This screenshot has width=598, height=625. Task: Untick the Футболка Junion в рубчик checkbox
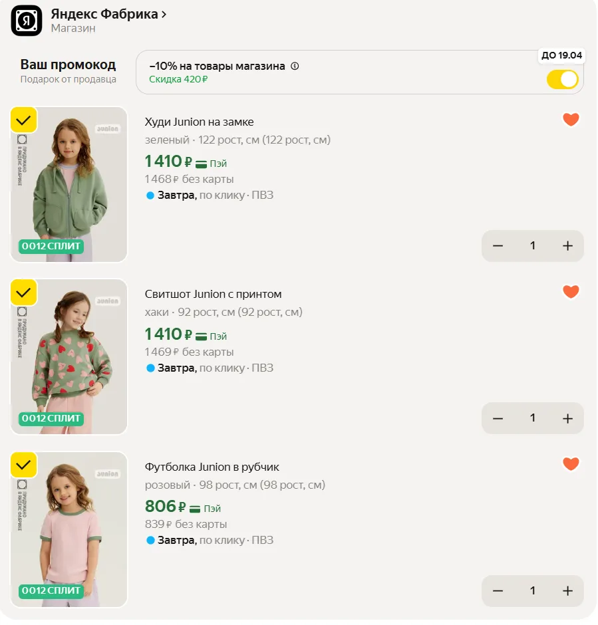(x=24, y=465)
